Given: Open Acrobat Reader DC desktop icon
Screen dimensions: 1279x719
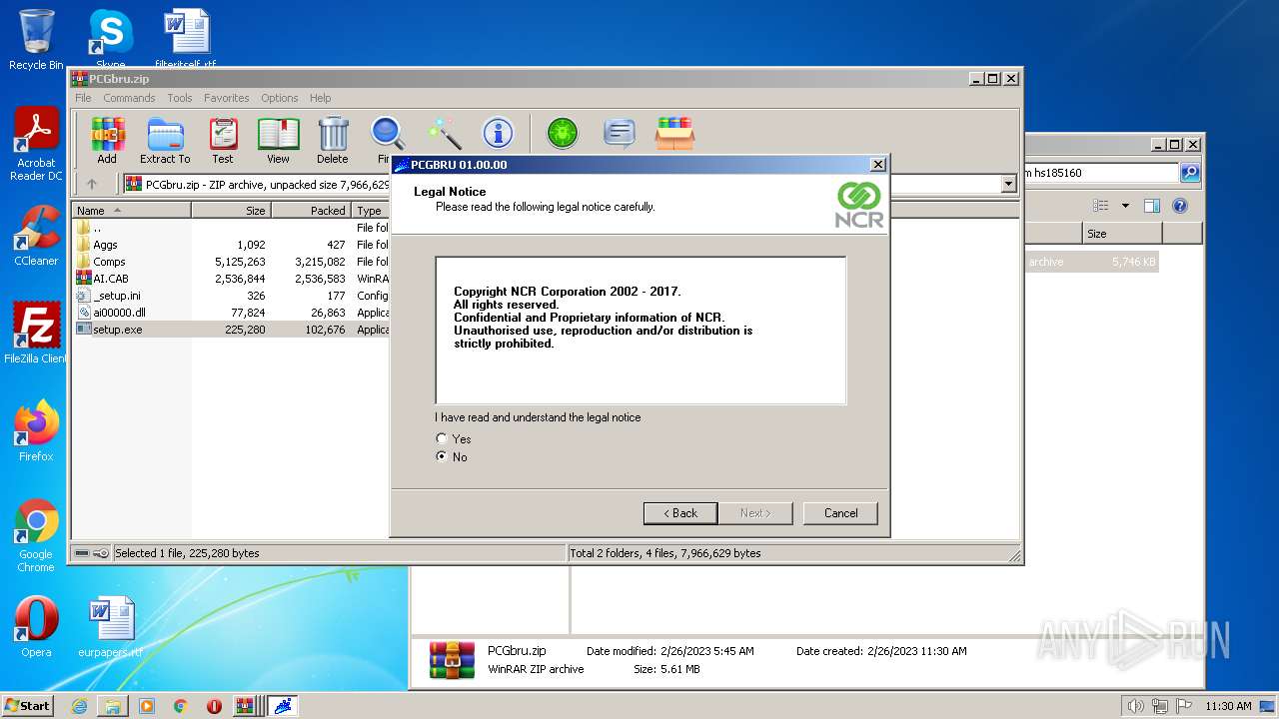Looking at the screenshot, I should [x=36, y=145].
